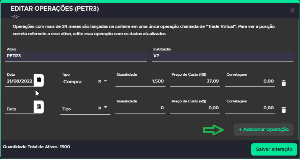Select second row Preço de Custo field
The image size is (300, 159).
point(195,108)
